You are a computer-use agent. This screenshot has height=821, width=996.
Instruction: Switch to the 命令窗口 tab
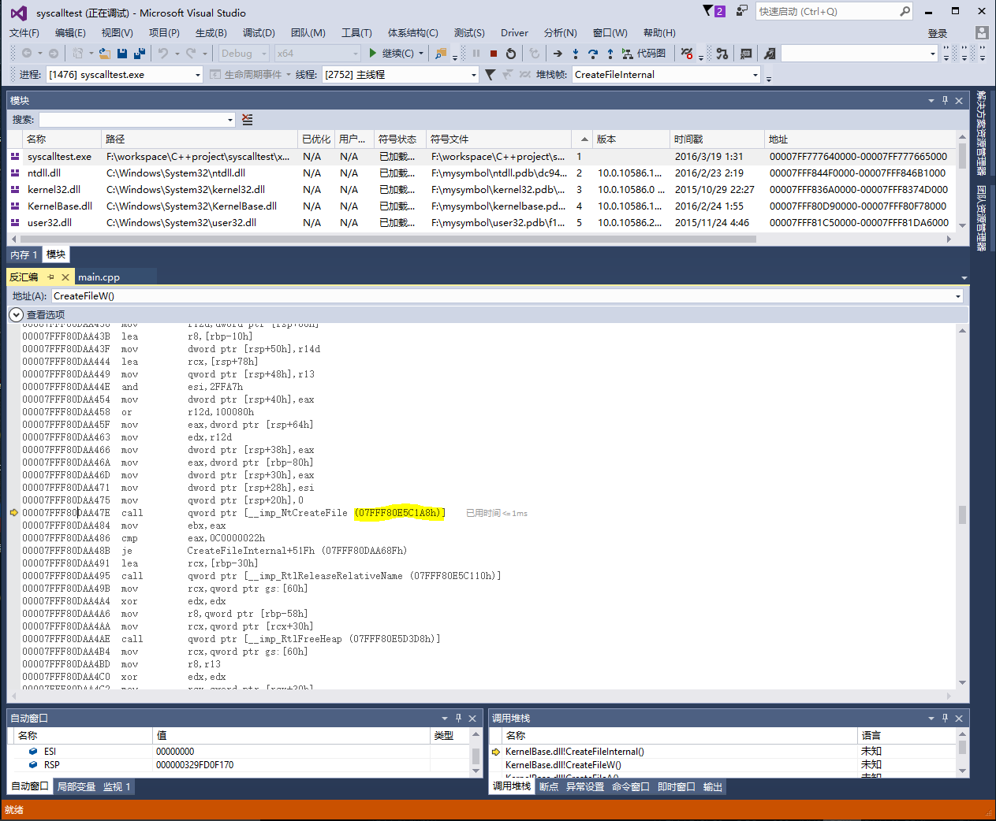[x=631, y=786]
